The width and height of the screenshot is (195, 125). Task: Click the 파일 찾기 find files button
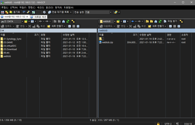171,21
